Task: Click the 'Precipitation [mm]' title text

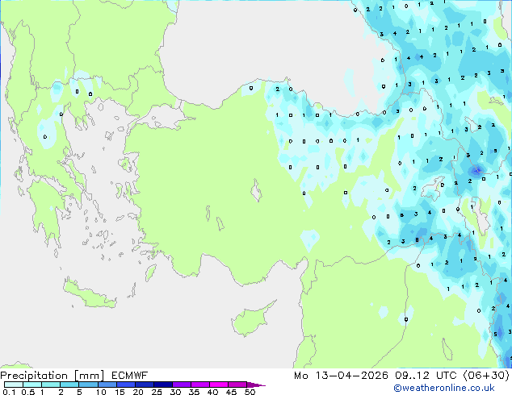Action: 52,376
